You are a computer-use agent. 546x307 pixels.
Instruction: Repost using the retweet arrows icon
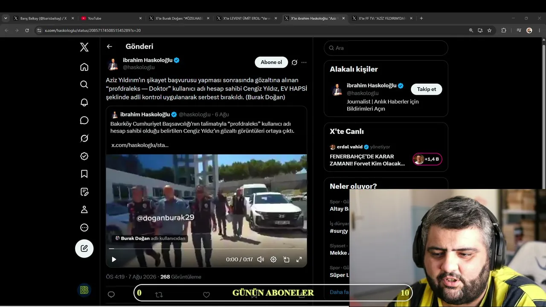tap(159, 294)
